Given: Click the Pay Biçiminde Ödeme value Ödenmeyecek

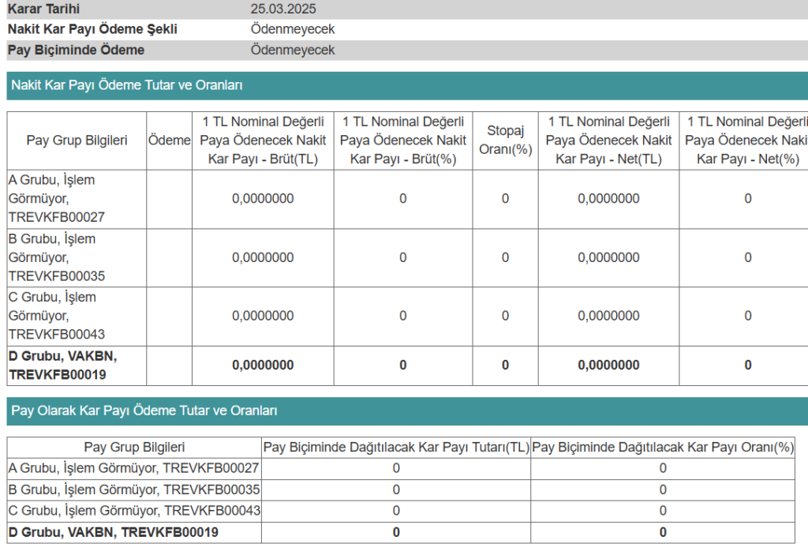Looking at the screenshot, I should click(292, 50).
